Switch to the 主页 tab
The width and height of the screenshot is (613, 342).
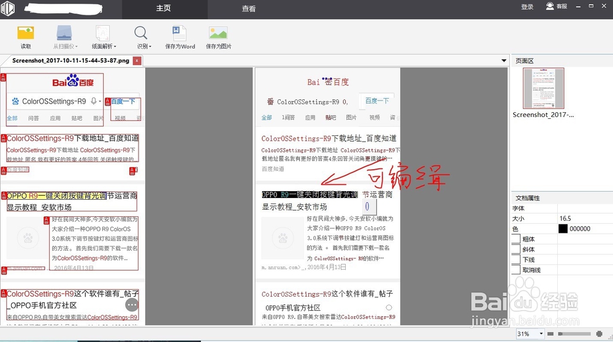click(164, 9)
